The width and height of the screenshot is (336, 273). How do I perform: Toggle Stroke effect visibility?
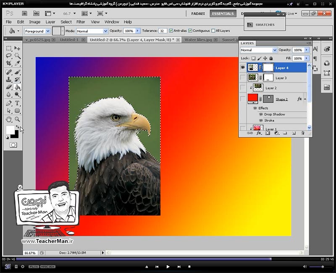[x=261, y=121]
